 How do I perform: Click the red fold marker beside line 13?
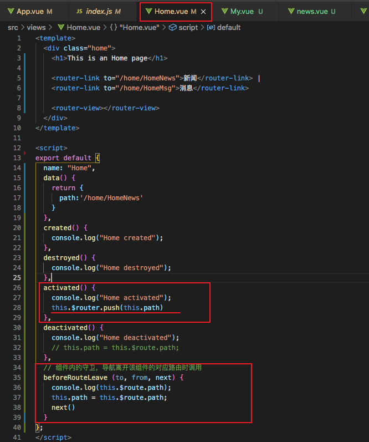(x=25, y=153)
